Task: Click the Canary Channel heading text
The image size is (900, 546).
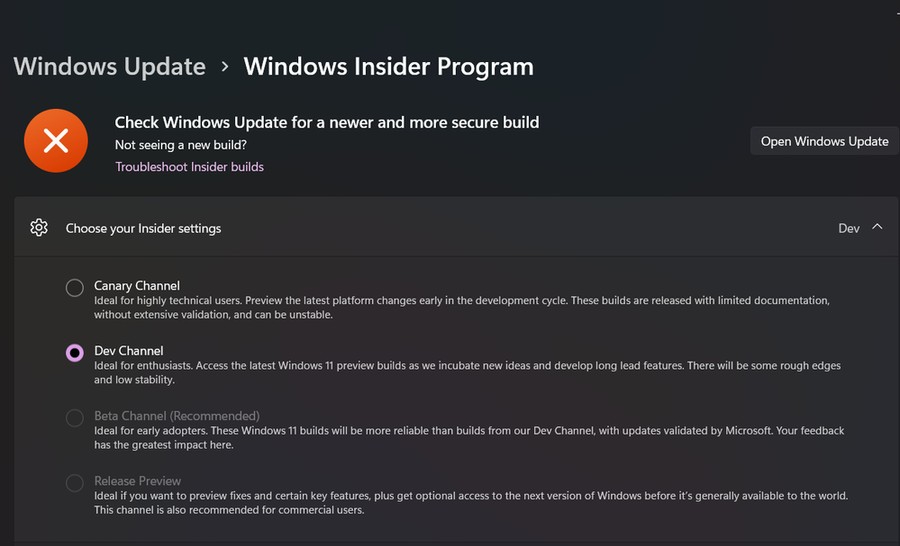Action: 137,285
